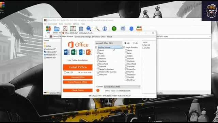Viewport: 218px width, 123px height.
Task: Uncheck Word in ProPlus list
Action: coord(98,51)
